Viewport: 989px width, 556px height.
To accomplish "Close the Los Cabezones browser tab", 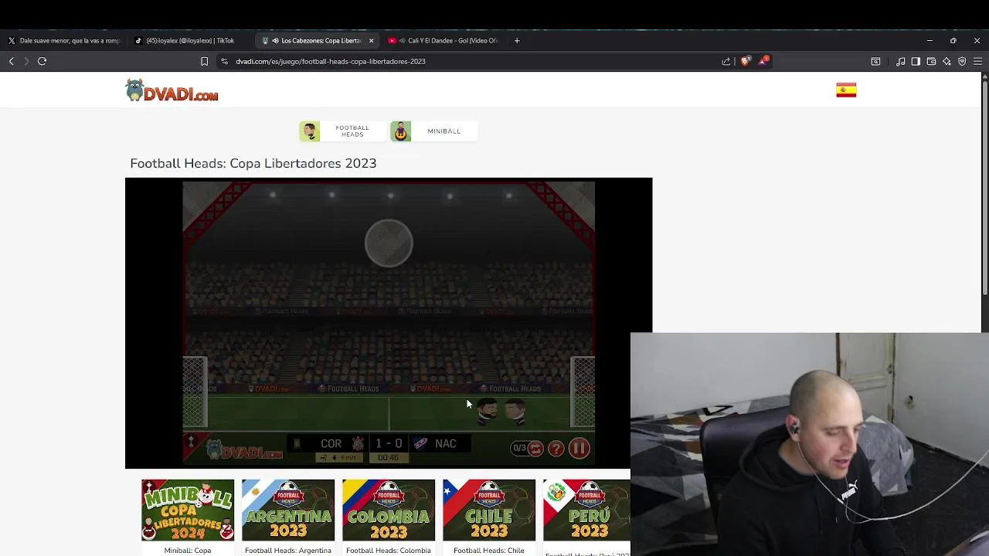I will 371,40.
